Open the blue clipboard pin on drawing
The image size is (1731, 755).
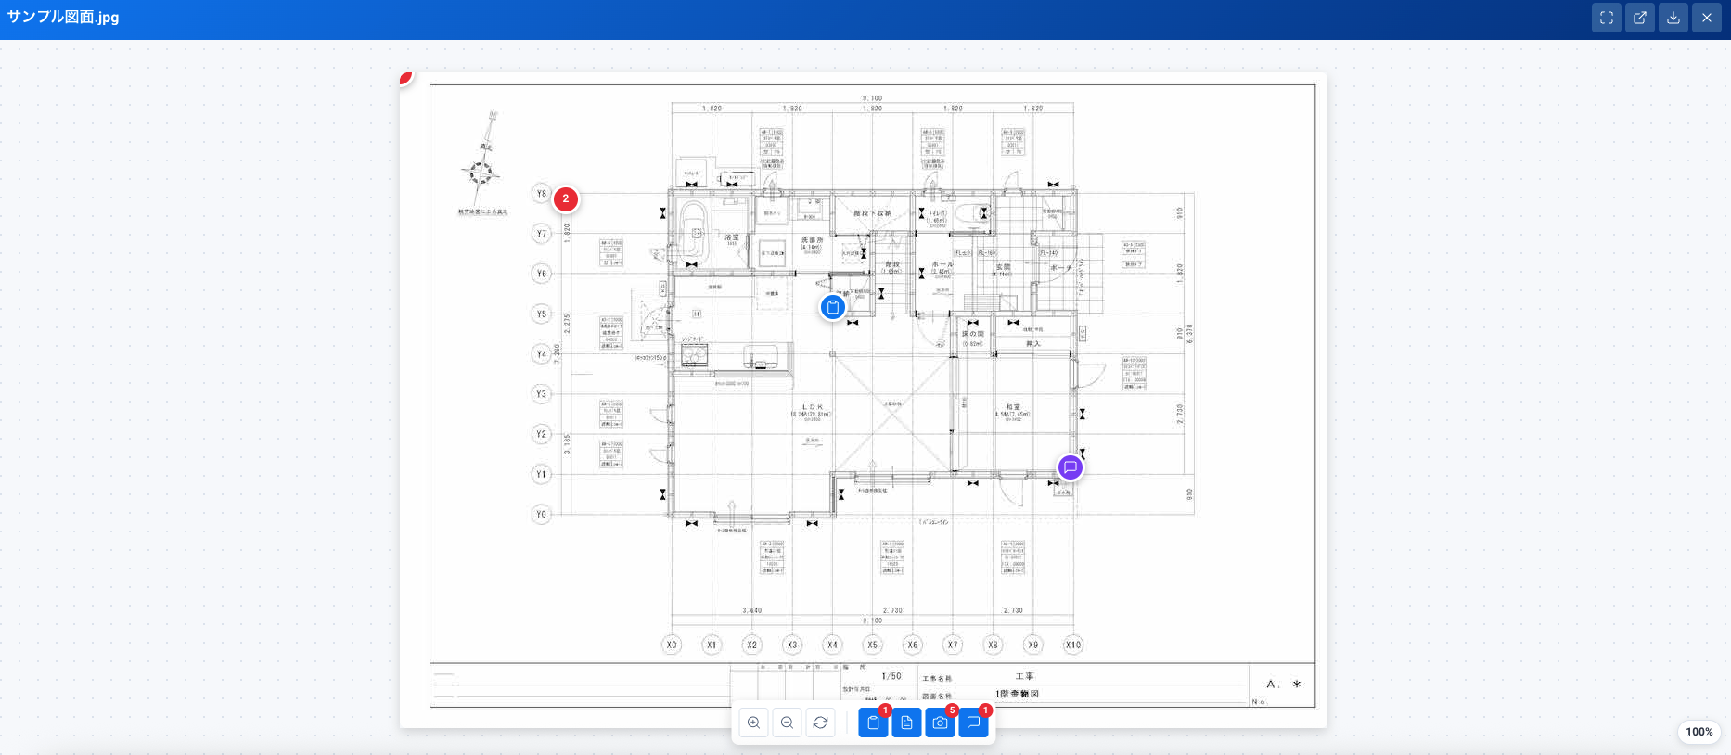[x=833, y=307]
